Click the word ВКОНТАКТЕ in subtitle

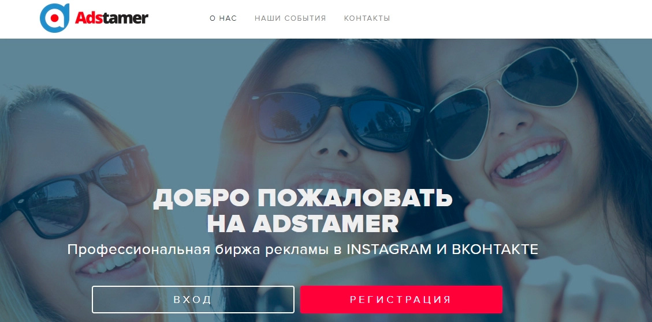point(495,249)
